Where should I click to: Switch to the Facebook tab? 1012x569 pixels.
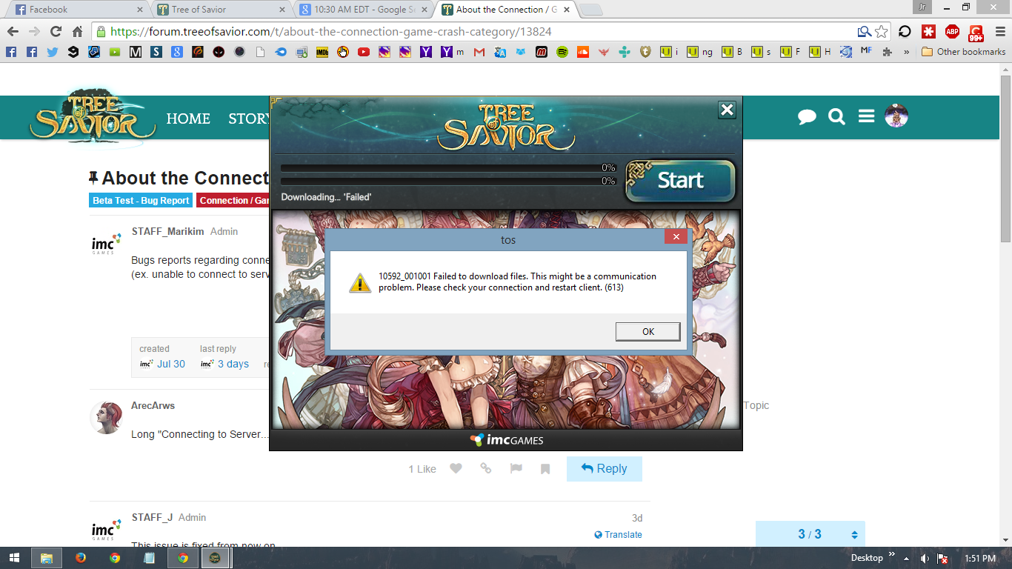74,10
